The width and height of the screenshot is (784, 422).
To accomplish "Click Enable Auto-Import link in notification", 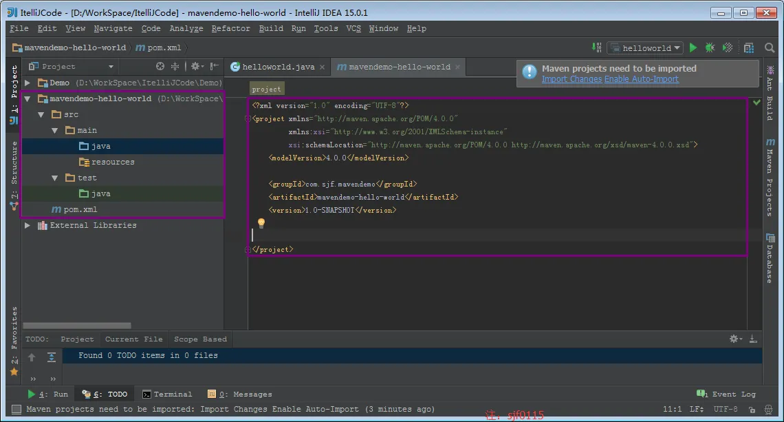I will 642,79.
